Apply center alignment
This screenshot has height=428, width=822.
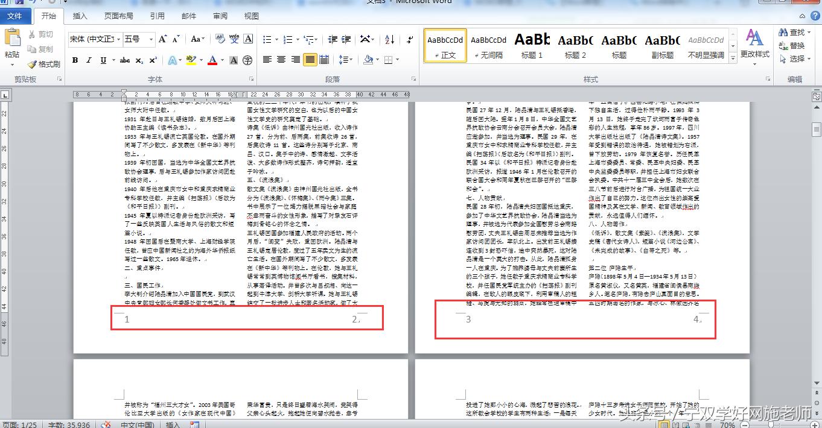coord(281,60)
